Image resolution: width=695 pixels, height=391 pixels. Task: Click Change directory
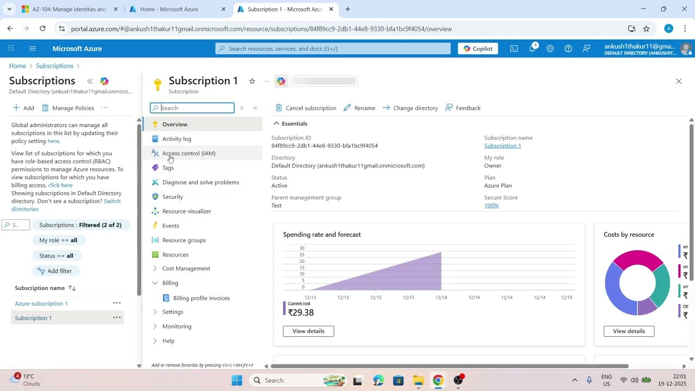point(410,108)
